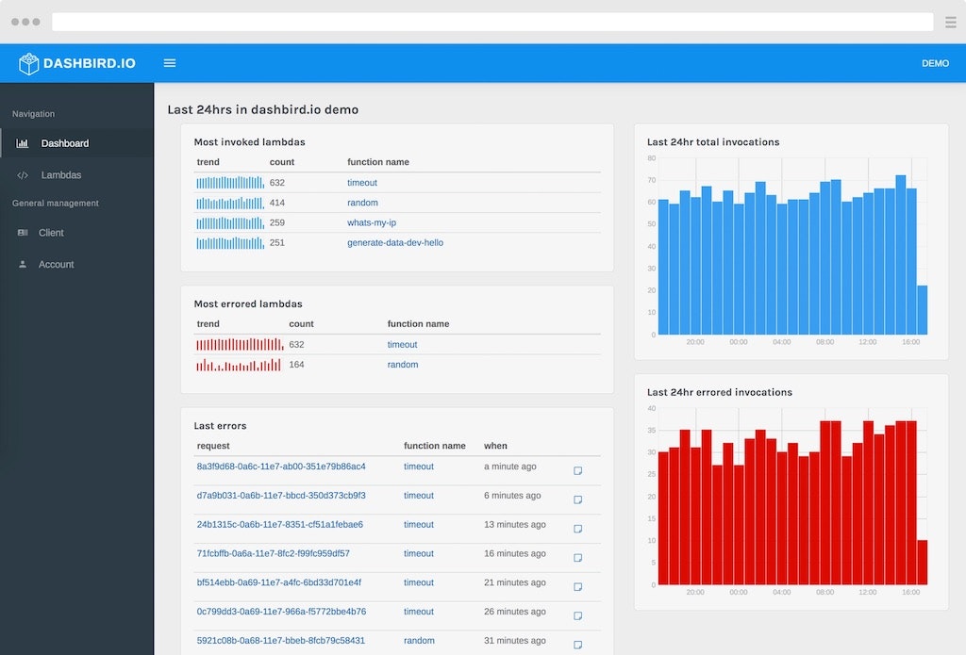Image resolution: width=966 pixels, height=655 pixels.
Task: Click the Client icon in sidebar
Action: [x=23, y=233]
